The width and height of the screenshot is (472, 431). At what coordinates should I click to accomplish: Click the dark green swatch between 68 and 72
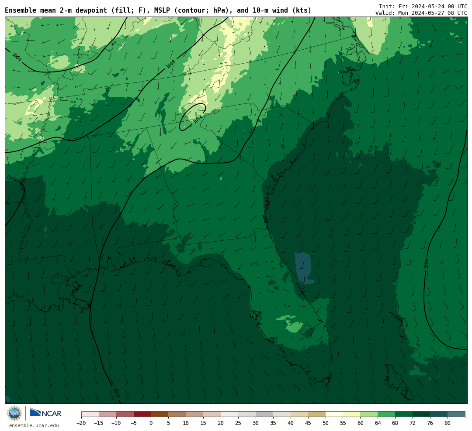[x=404, y=414]
